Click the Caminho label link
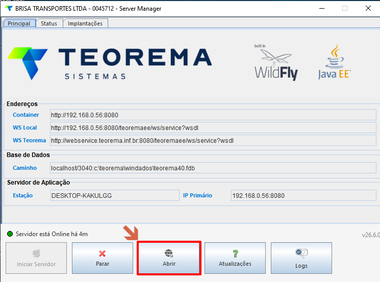 click(x=24, y=168)
